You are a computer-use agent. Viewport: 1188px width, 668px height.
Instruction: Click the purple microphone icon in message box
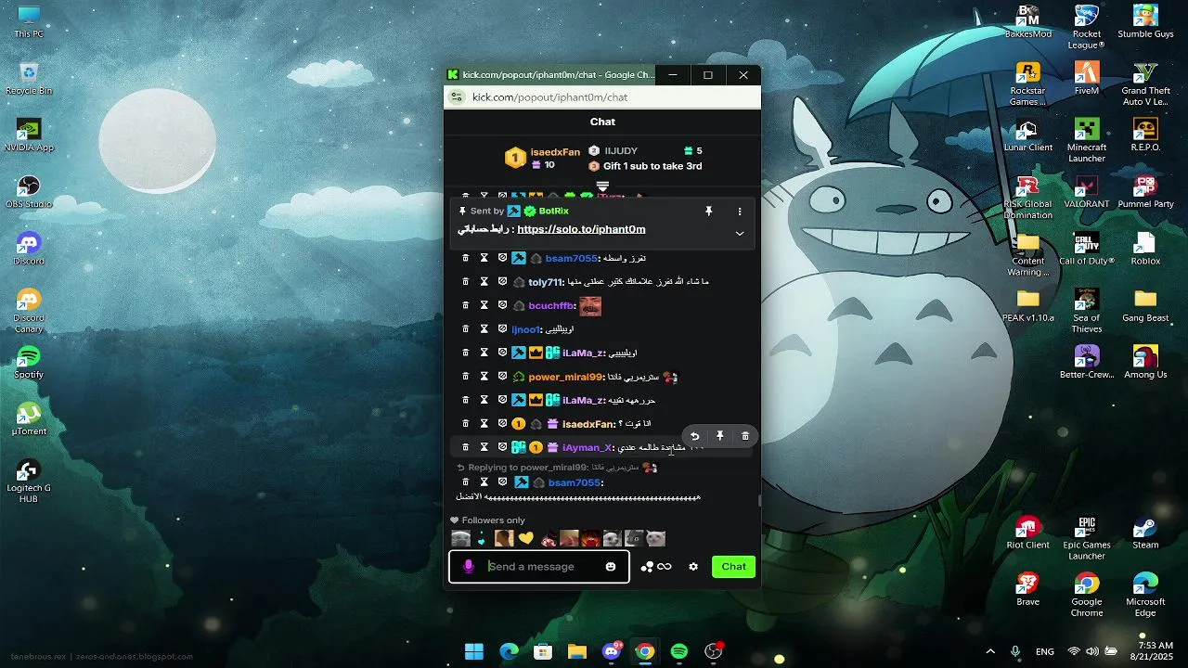point(468,567)
